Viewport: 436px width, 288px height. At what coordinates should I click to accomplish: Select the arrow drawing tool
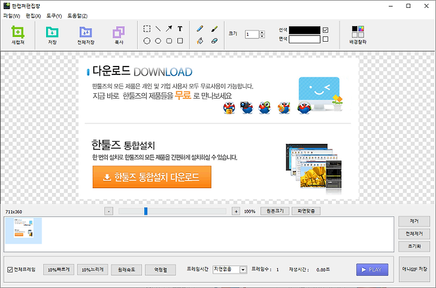coord(169,28)
